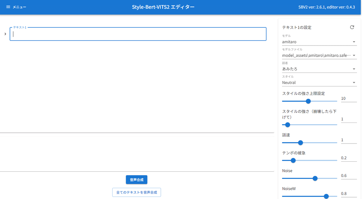The height and width of the screenshot is (199, 362).
Task: Open the モデル dropdown showing amitaro
Action: [x=319, y=42]
